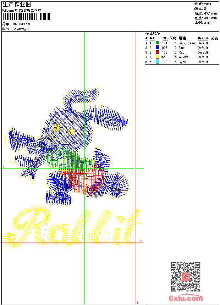Click the Cyan thread color swatch
220x305 pixels.
[x=158, y=62]
